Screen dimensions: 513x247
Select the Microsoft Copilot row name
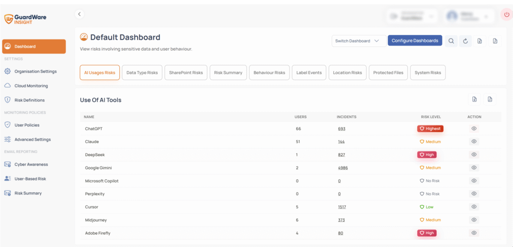click(x=102, y=181)
